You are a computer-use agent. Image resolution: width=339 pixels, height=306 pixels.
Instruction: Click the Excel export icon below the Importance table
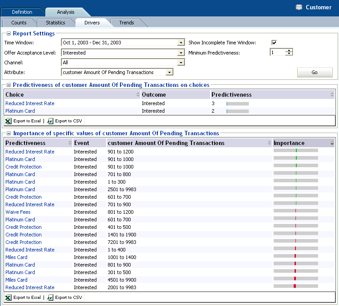coord(8,298)
